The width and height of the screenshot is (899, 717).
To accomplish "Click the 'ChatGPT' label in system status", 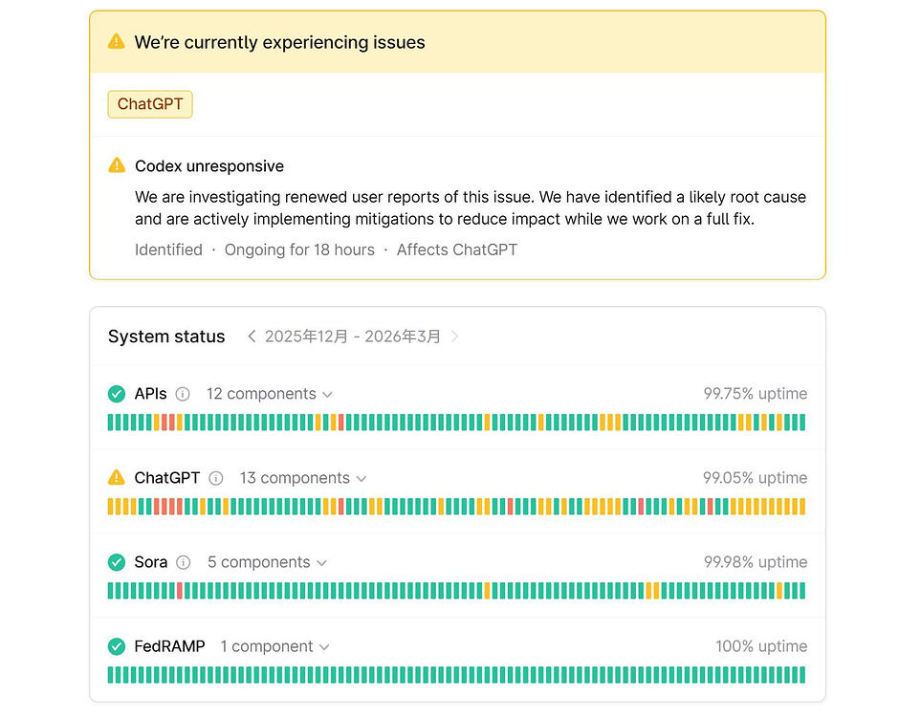I will coord(166,478).
